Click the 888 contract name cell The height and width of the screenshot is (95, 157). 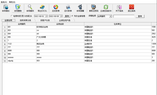(60, 51)
